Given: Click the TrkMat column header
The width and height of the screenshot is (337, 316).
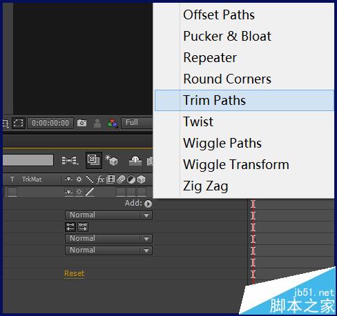Looking at the screenshot, I should (x=32, y=179).
